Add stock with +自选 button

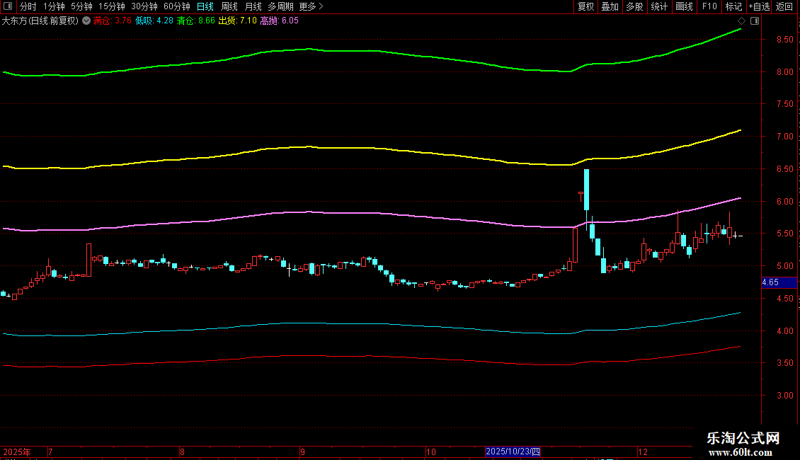click(x=759, y=6)
